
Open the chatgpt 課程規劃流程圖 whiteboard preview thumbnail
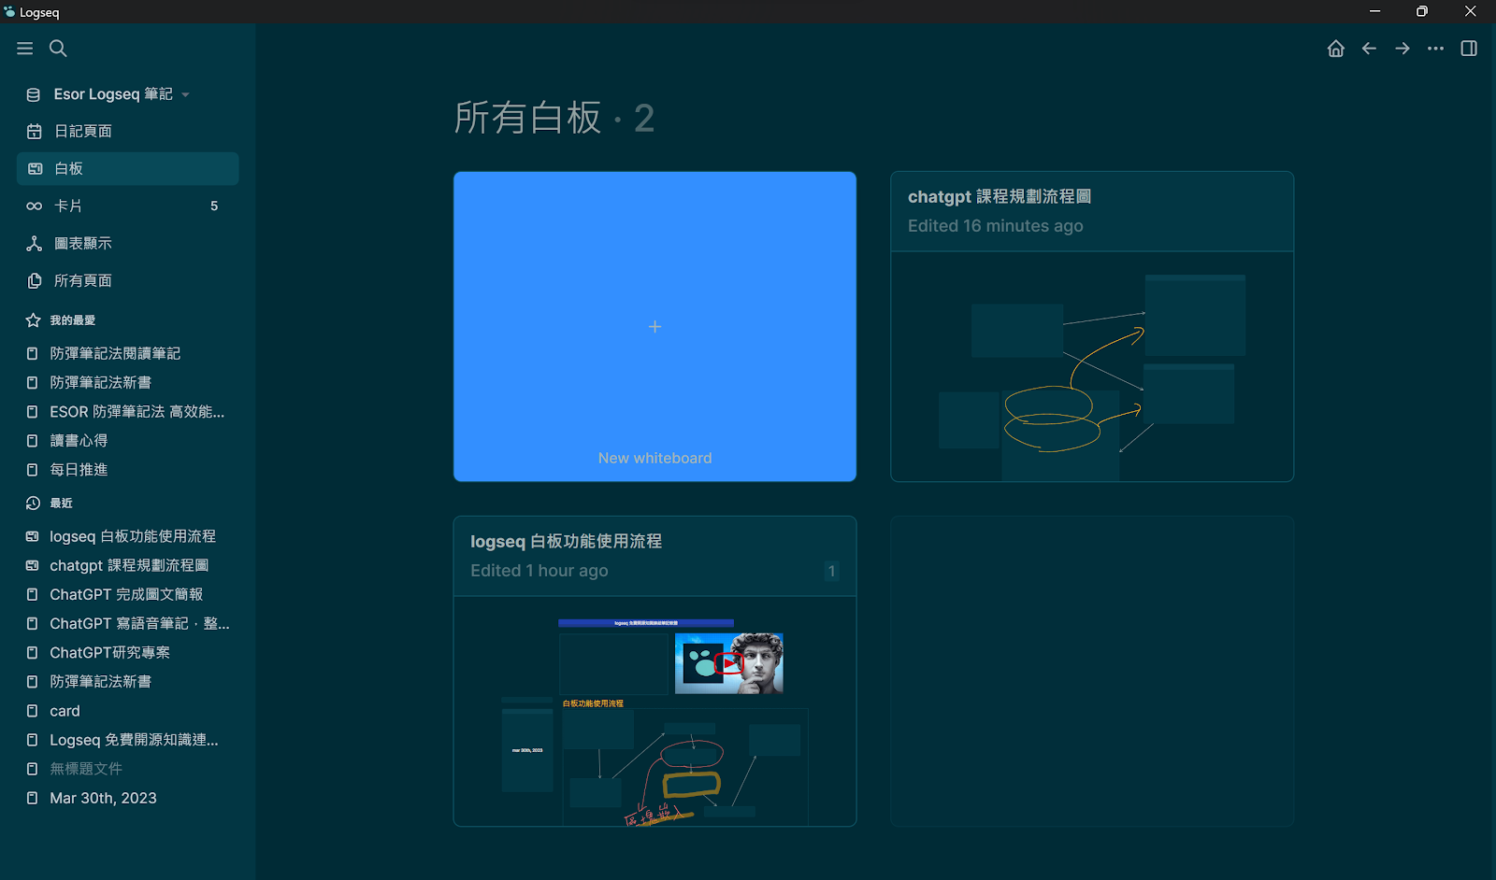1092,367
